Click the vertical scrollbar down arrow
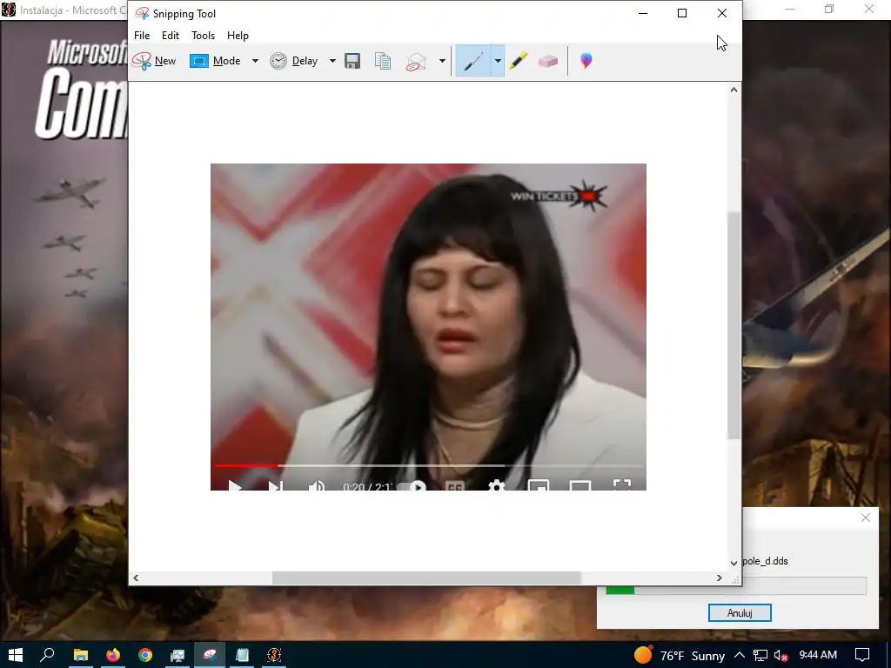Screen dimensions: 891x668 tap(734, 563)
